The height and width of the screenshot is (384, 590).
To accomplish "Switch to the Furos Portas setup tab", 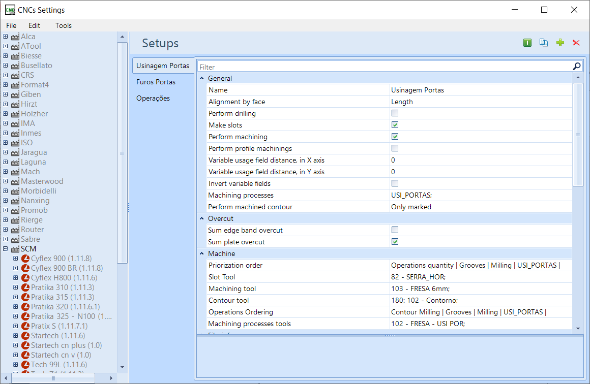I will click(156, 82).
